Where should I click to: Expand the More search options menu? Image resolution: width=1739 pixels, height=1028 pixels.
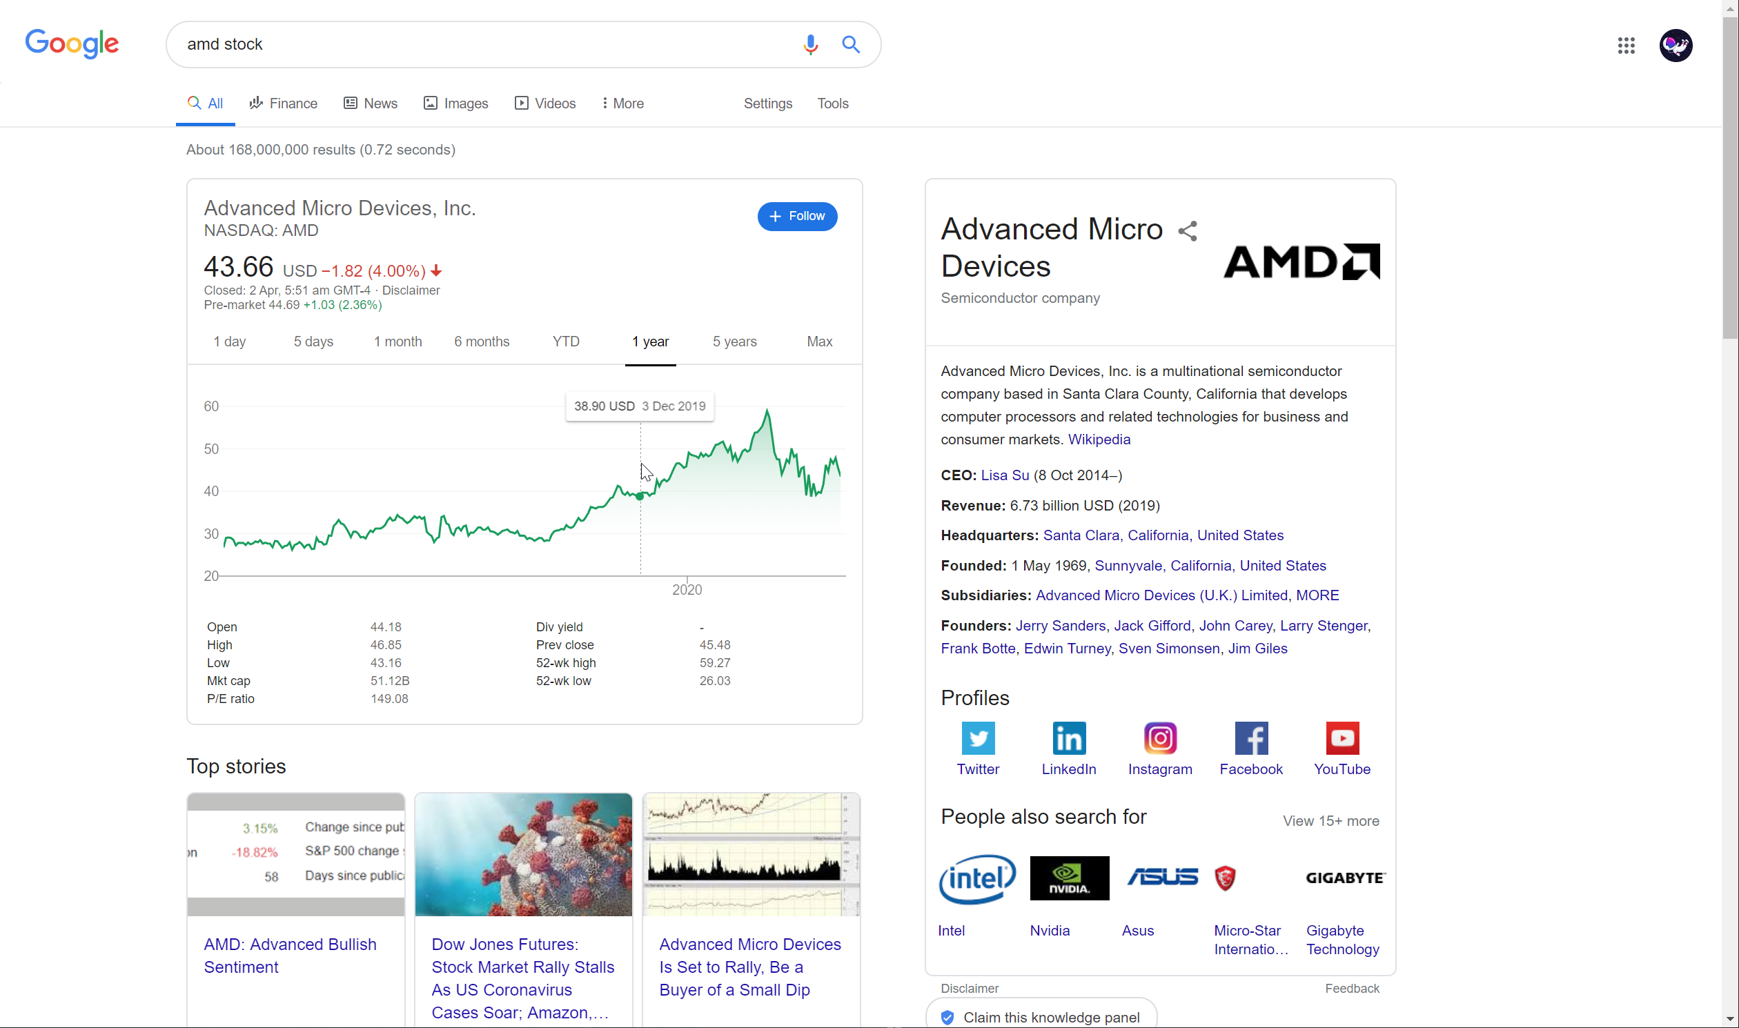622,103
